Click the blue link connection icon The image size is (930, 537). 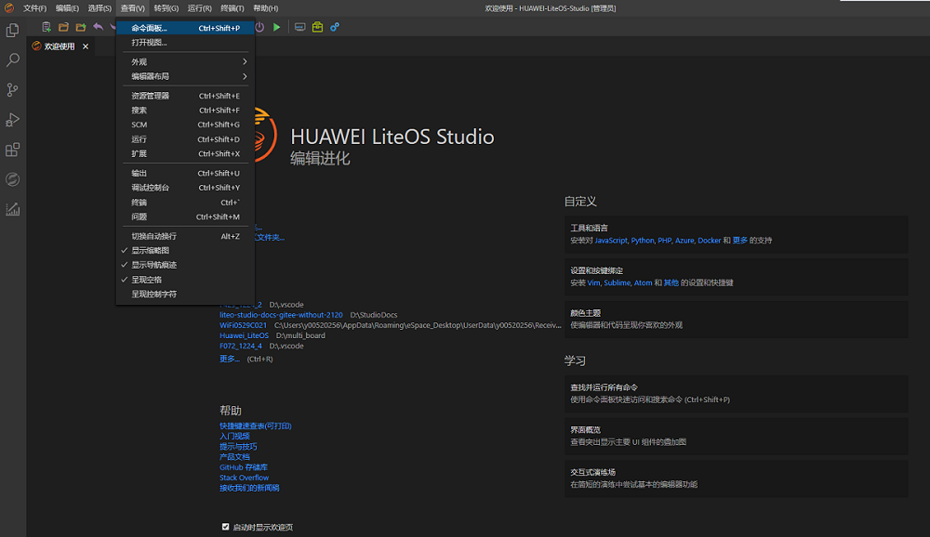tap(335, 27)
